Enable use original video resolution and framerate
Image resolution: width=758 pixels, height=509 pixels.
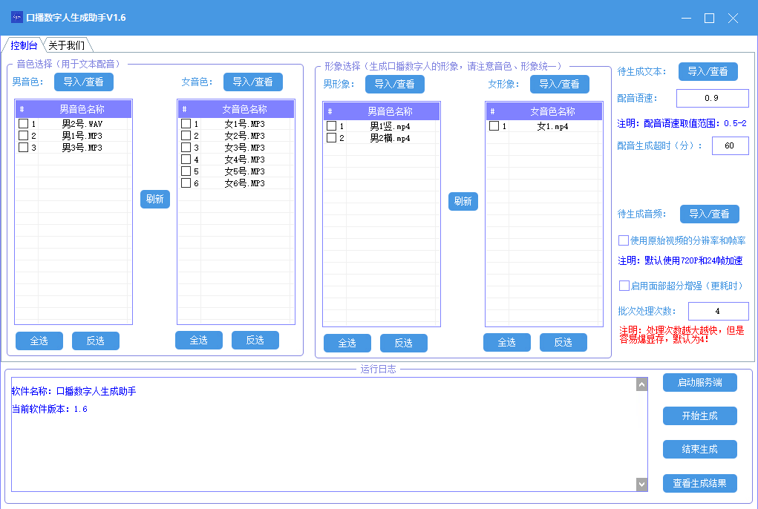click(x=624, y=240)
